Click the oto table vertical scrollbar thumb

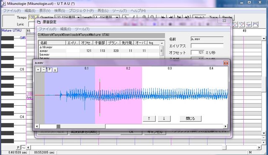162,51
